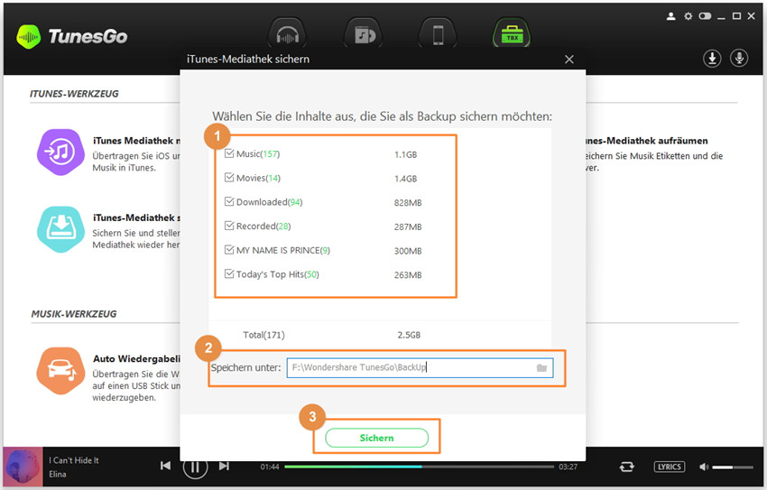
Task: Uncheck the Music(157) checkbox
Action: click(x=229, y=153)
